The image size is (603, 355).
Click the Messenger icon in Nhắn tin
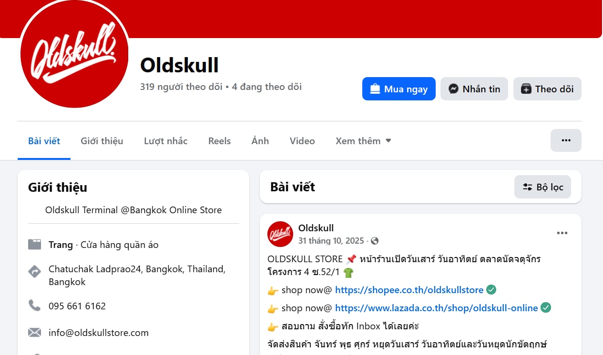(x=454, y=89)
